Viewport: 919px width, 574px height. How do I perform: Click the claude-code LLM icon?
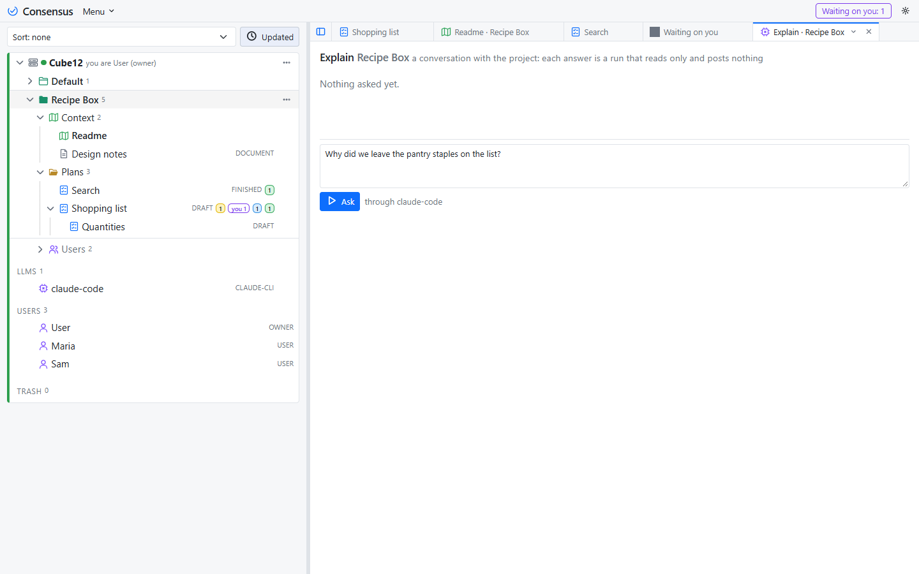tap(43, 288)
